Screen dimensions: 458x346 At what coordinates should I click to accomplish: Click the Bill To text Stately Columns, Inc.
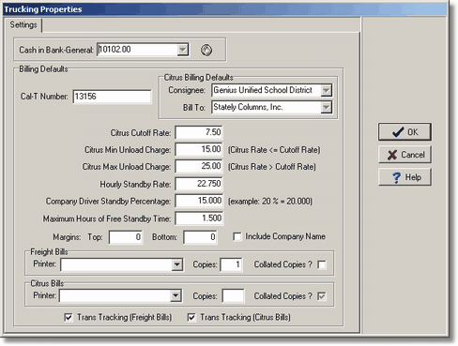(x=248, y=107)
